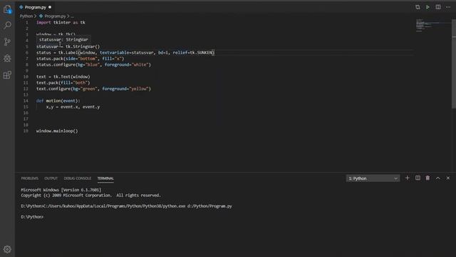The width and height of the screenshot is (456, 257).
Task: Click the breadcrumb ellipsis symbol
Action: (72, 16)
